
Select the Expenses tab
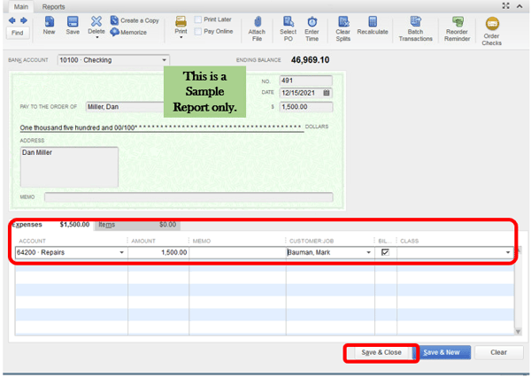pyautogui.click(x=50, y=225)
